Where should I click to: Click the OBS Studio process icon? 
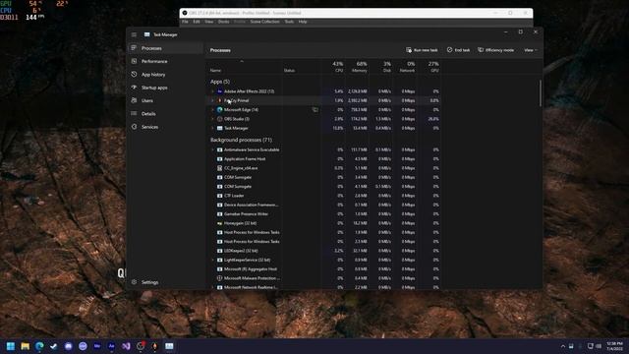click(220, 119)
